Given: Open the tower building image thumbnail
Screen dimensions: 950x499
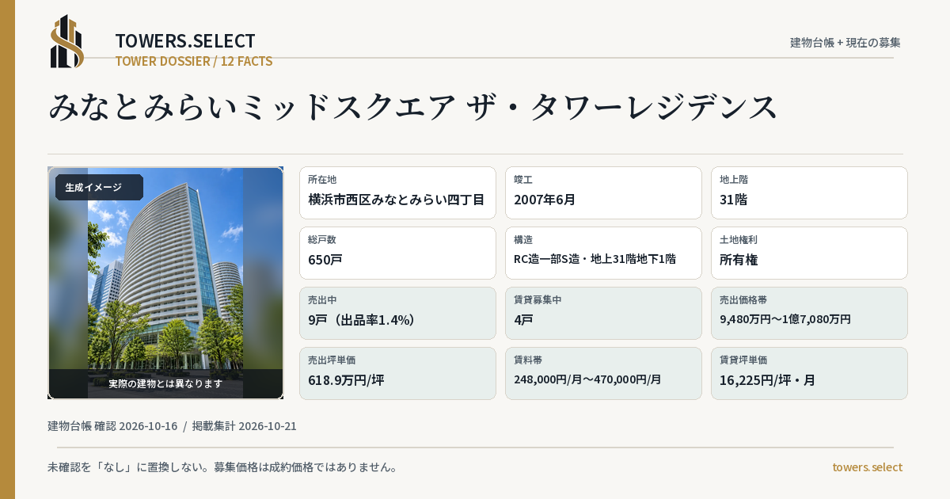Looking at the screenshot, I should (165, 283).
